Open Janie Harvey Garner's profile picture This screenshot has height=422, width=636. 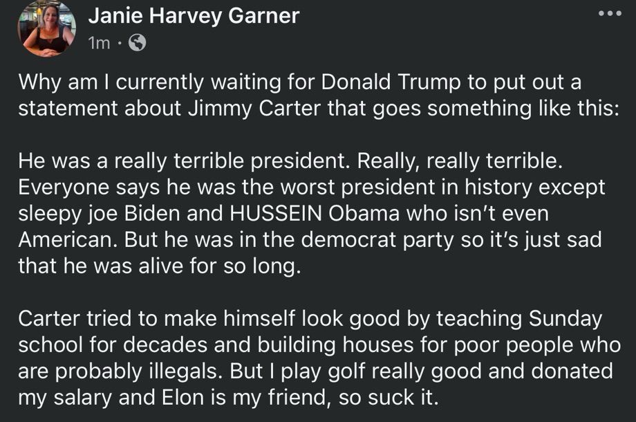click(46, 29)
